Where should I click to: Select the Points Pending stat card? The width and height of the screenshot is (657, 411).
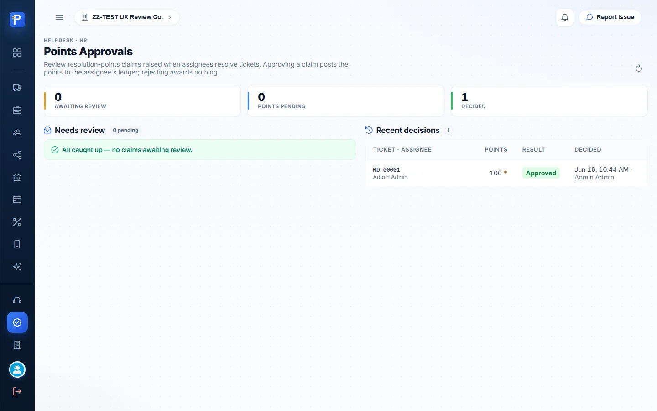[346, 101]
